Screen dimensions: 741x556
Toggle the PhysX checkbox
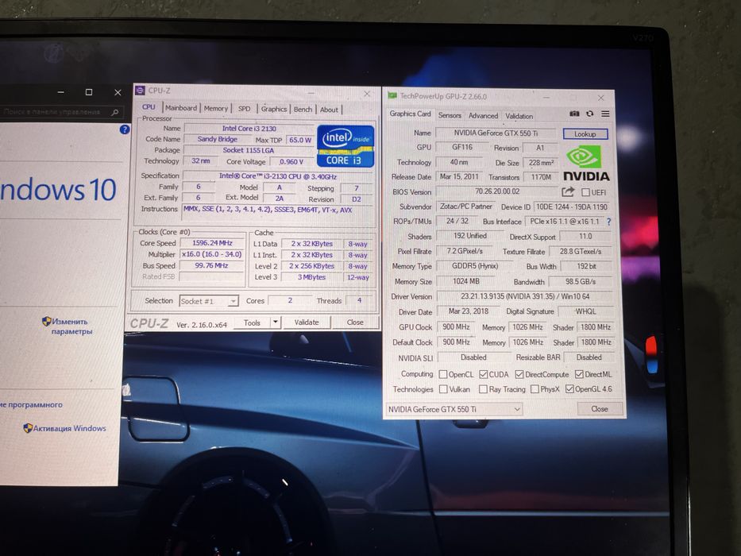(535, 389)
